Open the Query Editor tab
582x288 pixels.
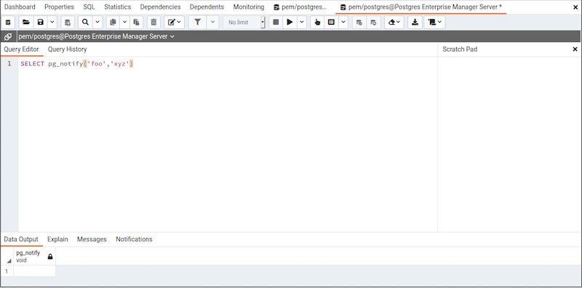[x=22, y=49]
